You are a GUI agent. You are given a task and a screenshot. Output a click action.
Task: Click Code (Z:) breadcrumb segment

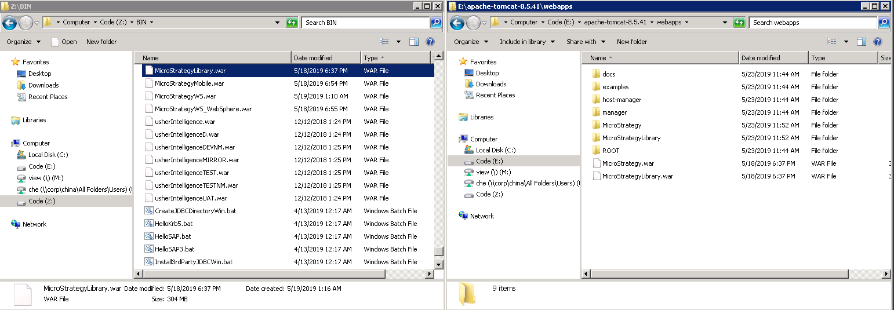114,22
